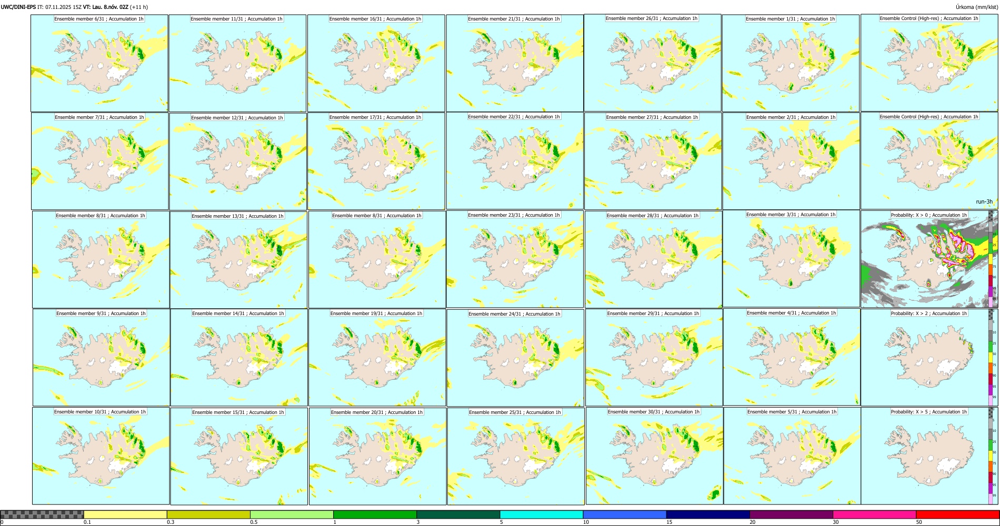Select the 'VT: Lau. 8.nóv. 02Z' valid time
Screen dimensions: 1000x526
coord(105,7)
